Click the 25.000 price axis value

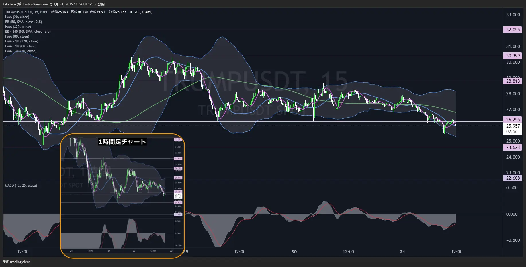pyautogui.click(x=513, y=141)
